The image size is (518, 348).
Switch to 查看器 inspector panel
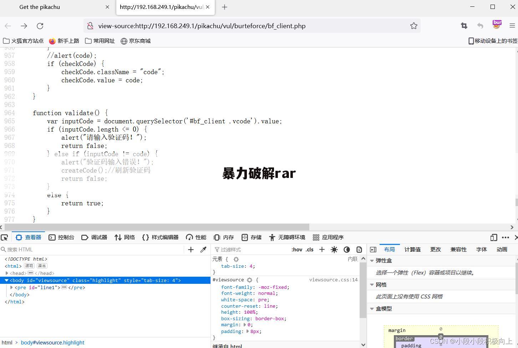point(29,237)
